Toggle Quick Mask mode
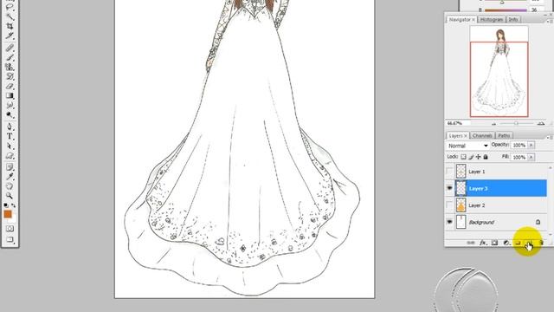The image size is (554, 312). [x=10, y=229]
